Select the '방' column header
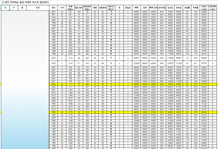Viewport: 218px width, 149px height. pos(120,8)
